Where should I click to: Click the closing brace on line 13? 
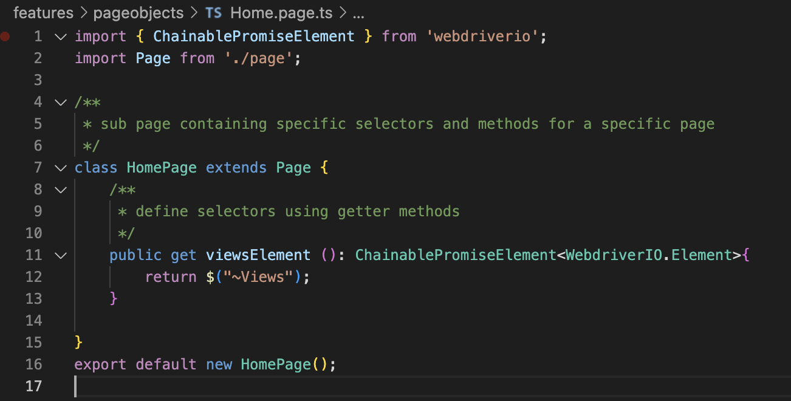tap(114, 299)
